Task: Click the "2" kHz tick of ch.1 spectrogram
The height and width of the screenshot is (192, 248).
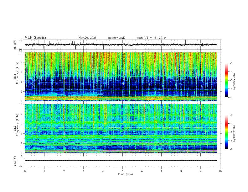Action: 22,91
